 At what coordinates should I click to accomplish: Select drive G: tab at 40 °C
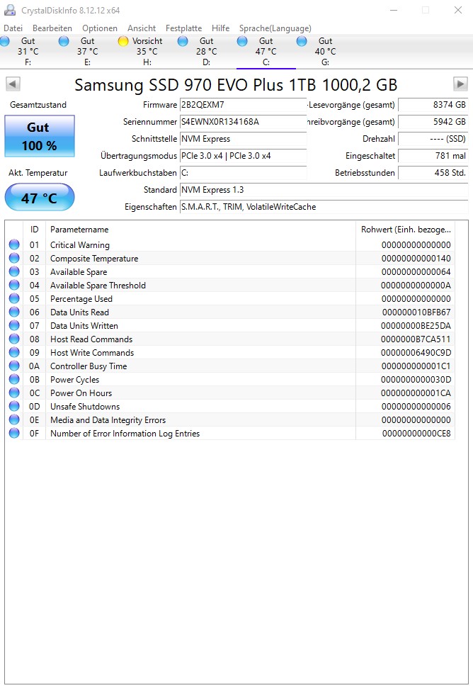tap(325, 51)
